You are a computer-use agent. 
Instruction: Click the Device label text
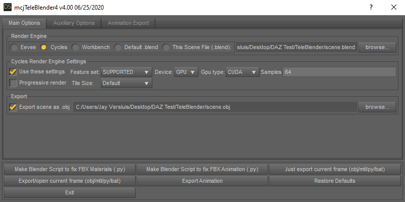tap(164, 72)
